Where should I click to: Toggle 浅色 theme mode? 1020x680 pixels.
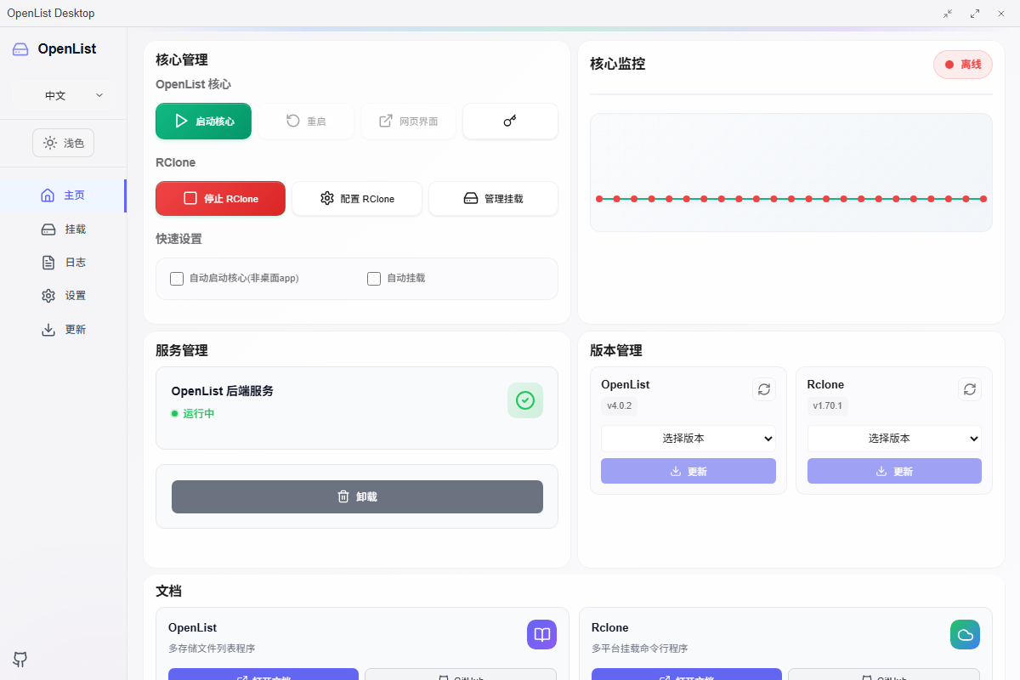coord(63,143)
